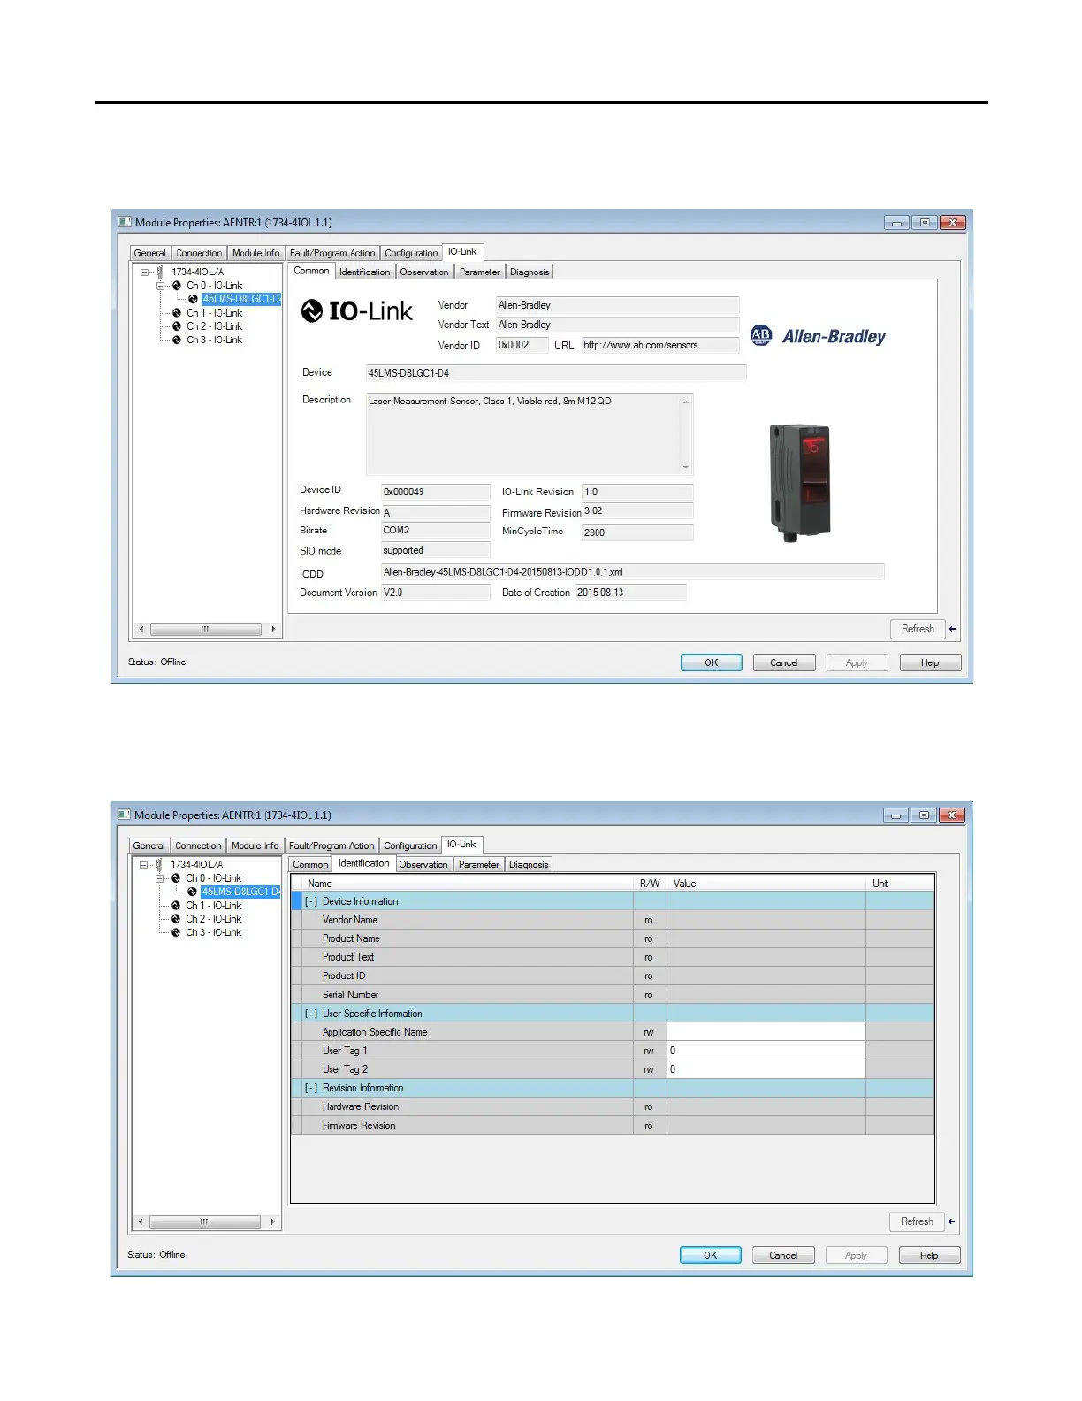Collapse the User Specific Information group
Screen dimensions: 1082x1401
pyautogui.click(x=311, y=1014)
